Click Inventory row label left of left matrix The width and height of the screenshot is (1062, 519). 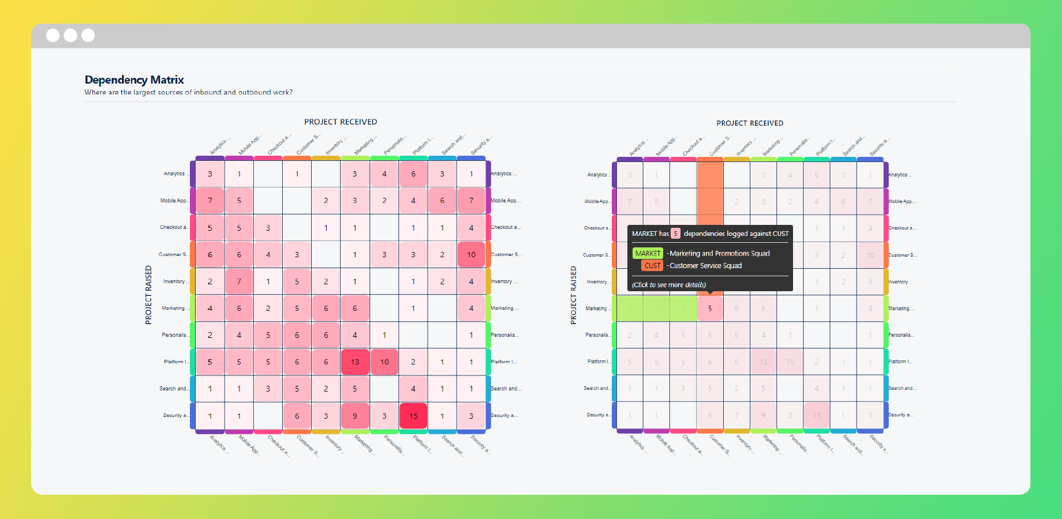(x=175, y=281)
